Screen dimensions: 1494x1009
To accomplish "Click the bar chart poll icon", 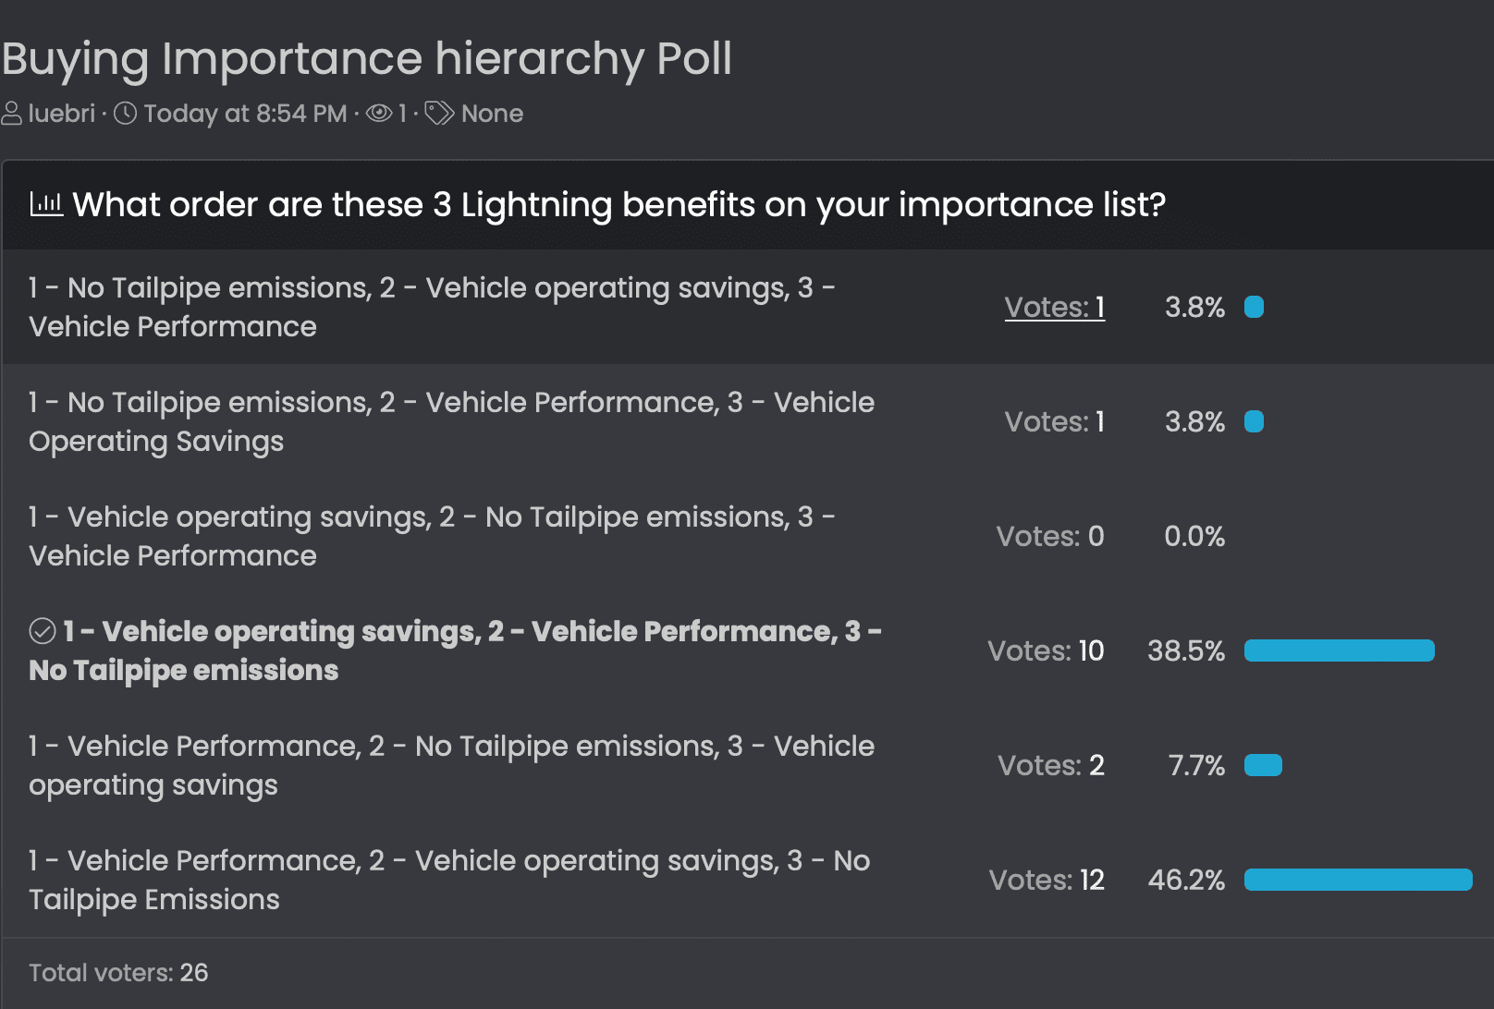I will (46, 204).
